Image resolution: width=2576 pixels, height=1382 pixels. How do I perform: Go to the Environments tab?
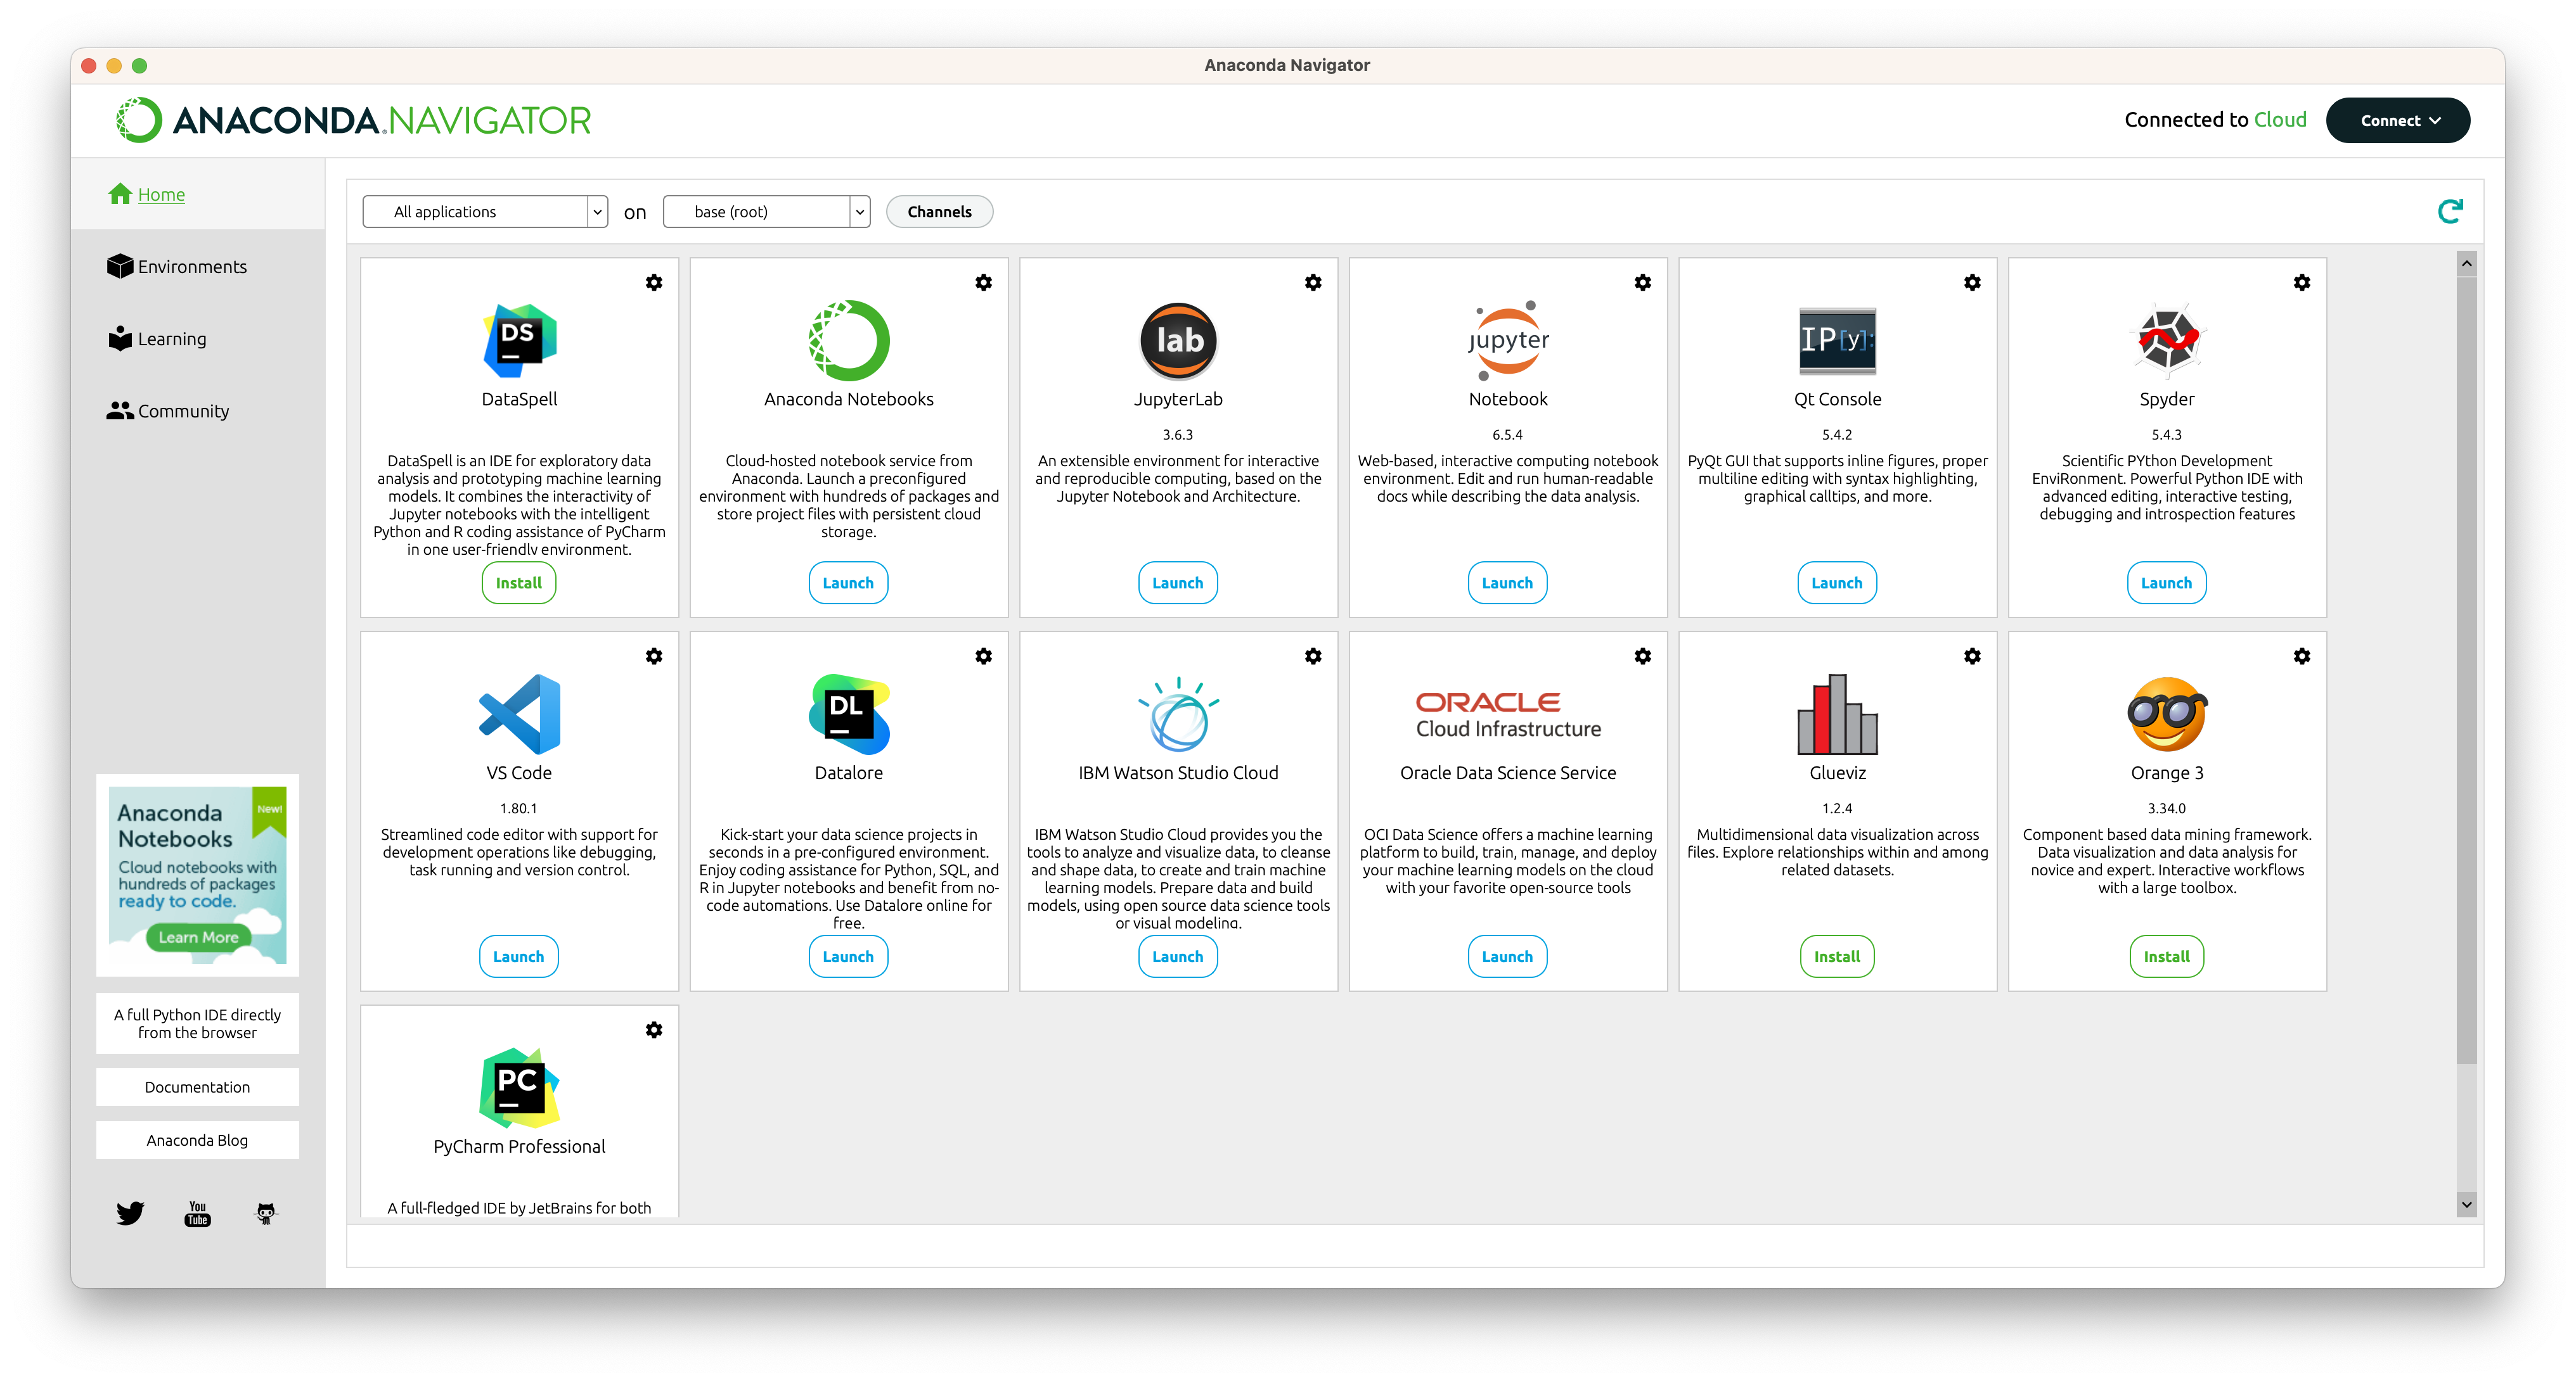pyautogui.click(x=191, y=267)
